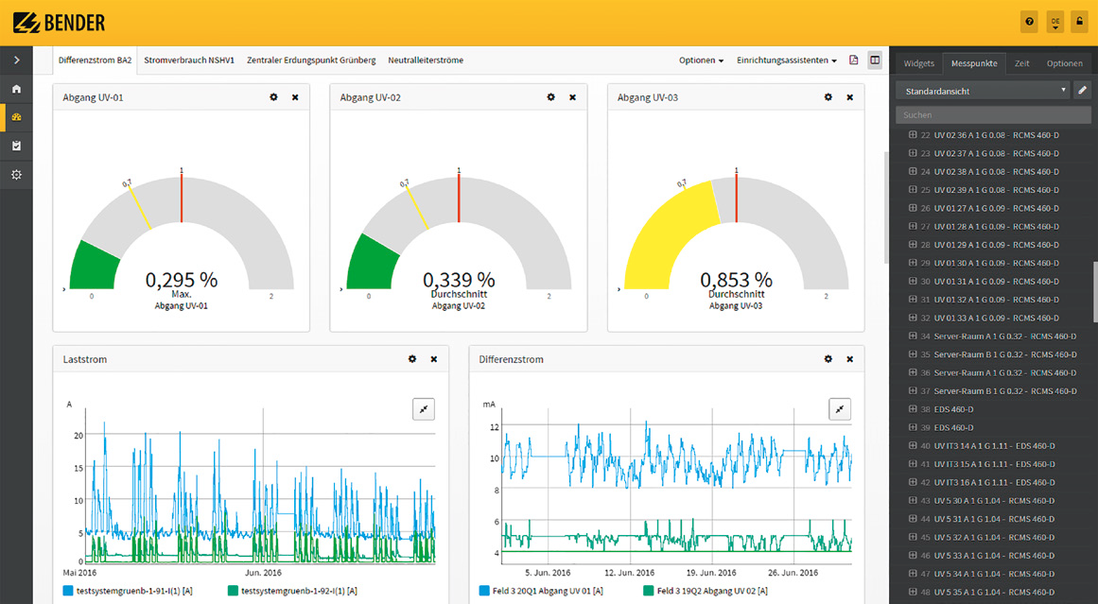Image resolution: width=1098 pixels, height=604 pixels.
Task: Expand measuring point 22 UV 02 36
Action: 913,134
